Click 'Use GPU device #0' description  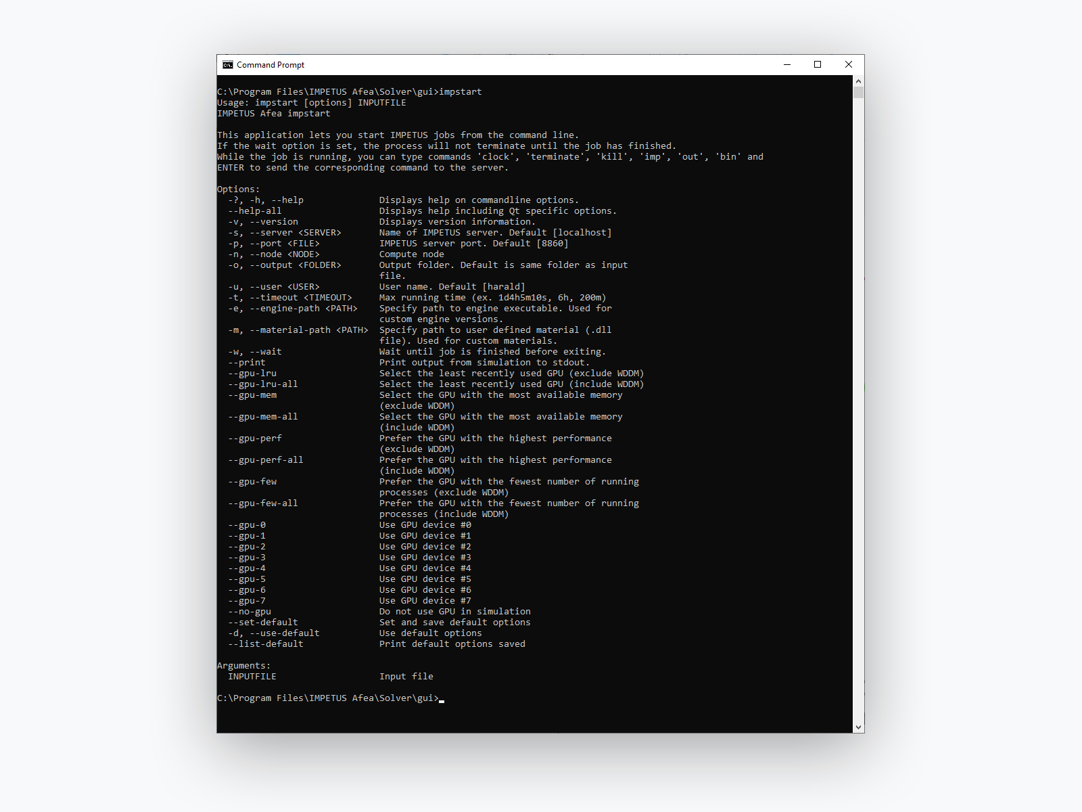[425, 525]
